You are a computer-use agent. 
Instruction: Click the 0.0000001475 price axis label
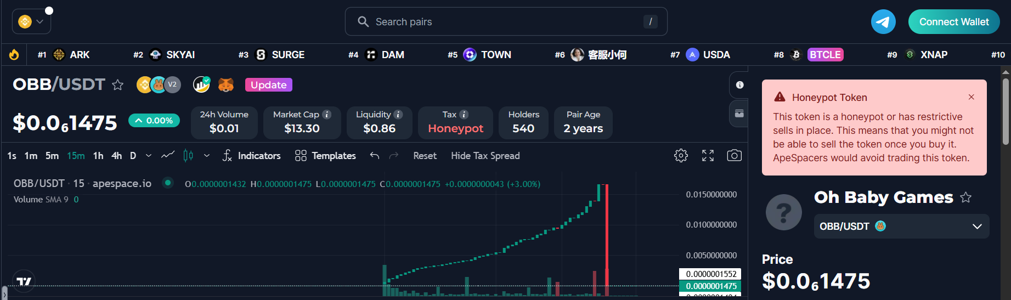coord(710,286)
